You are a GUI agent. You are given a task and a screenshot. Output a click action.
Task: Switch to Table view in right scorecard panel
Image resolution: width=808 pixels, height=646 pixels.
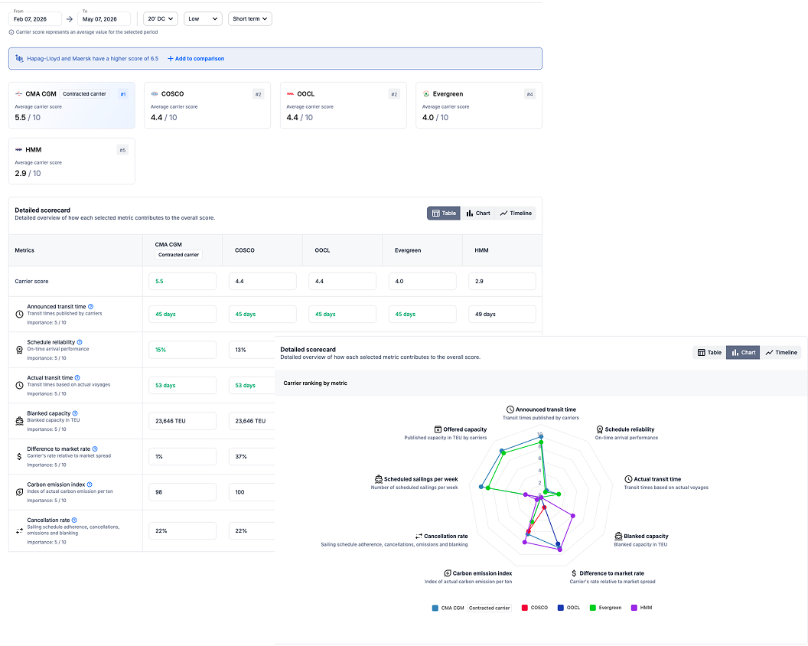click(x=709, y=353)
